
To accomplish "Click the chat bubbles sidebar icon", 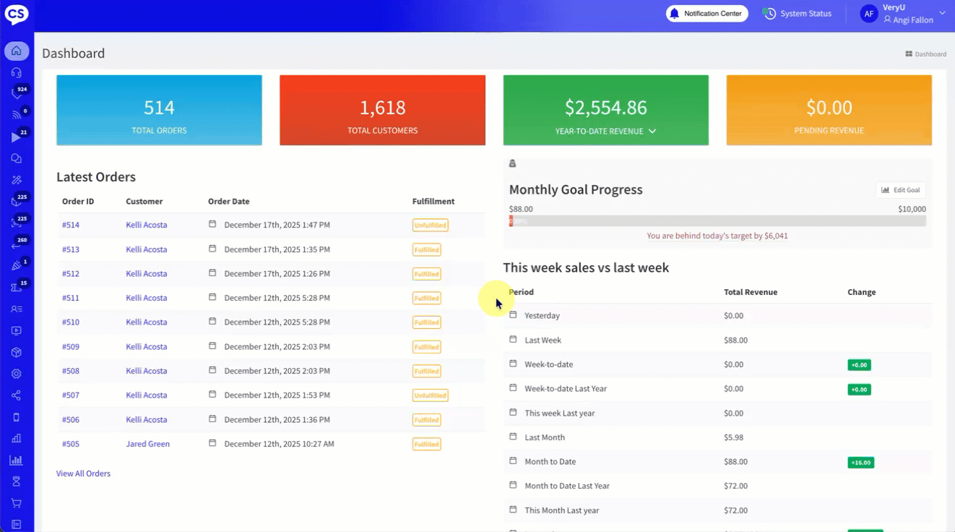I will (x=16, y=158).
